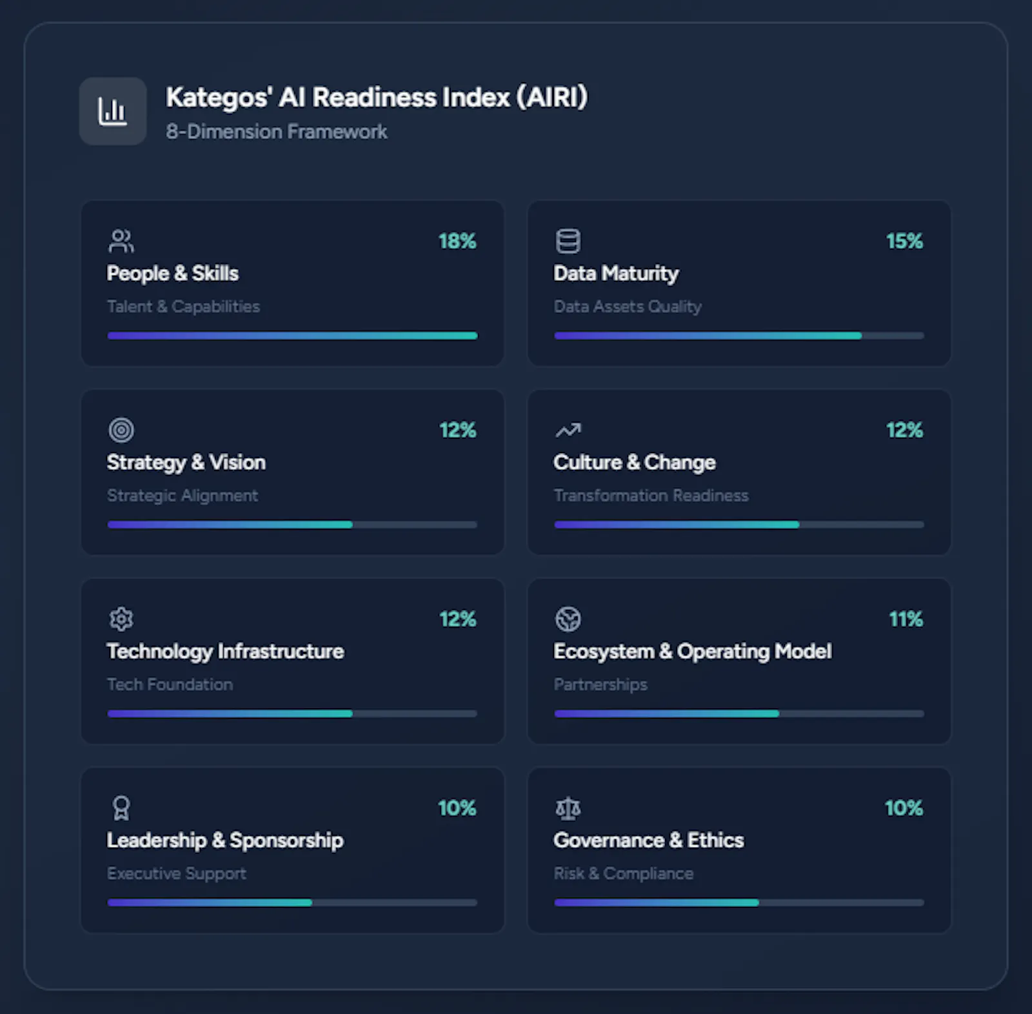Click the gear icon above Technology Infrastructure
Screen dimensions: 1032x1014
point(121,619)
